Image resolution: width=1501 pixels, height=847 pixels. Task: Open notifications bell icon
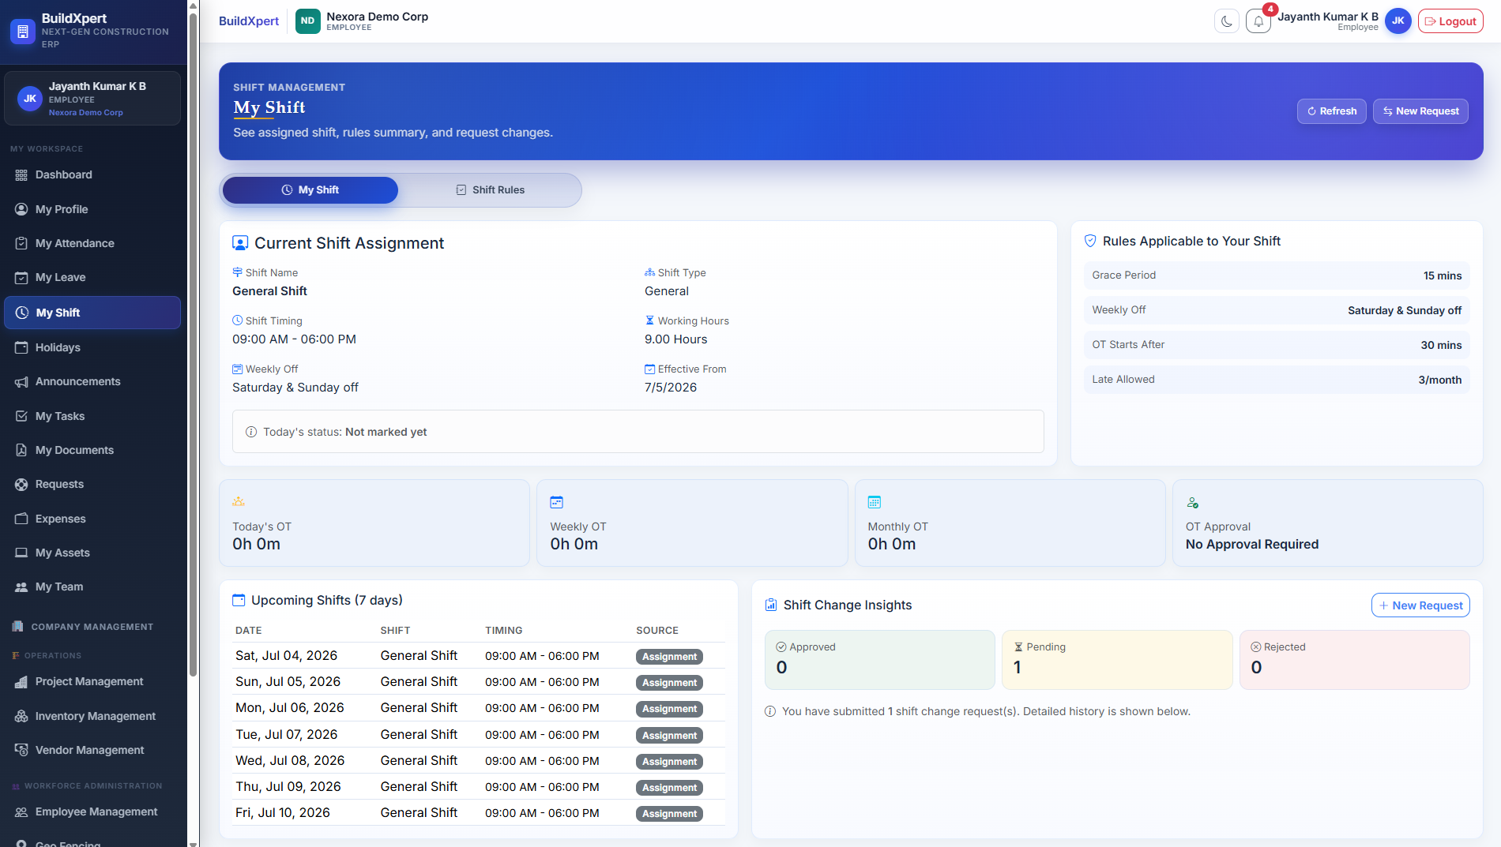[x=1258, y=21]
